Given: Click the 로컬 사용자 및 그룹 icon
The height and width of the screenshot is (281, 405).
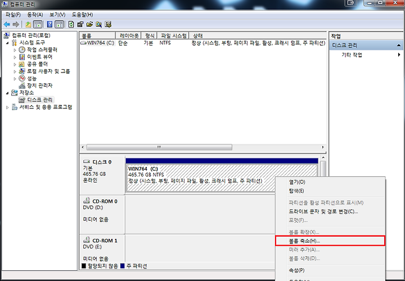Looking at the screenshot, I should click(x=22, y=71).
